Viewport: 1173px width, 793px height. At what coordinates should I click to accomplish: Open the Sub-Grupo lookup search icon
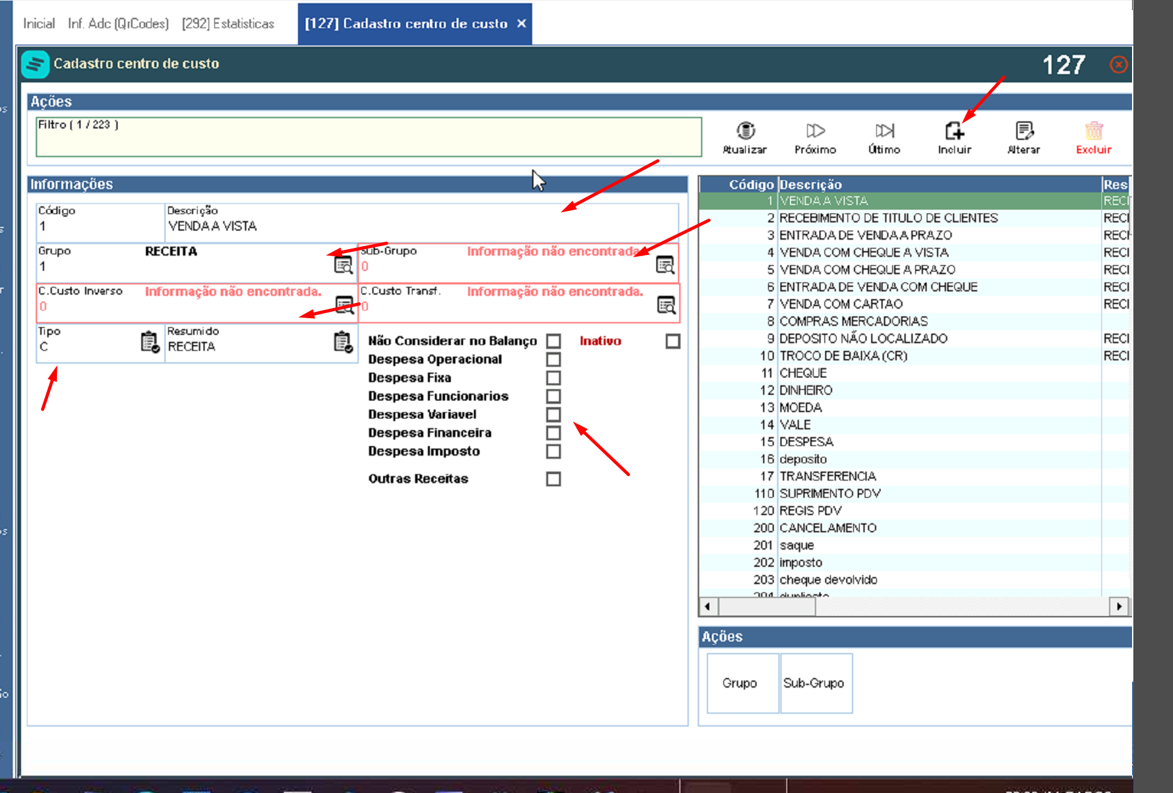(x=665, y=265)
